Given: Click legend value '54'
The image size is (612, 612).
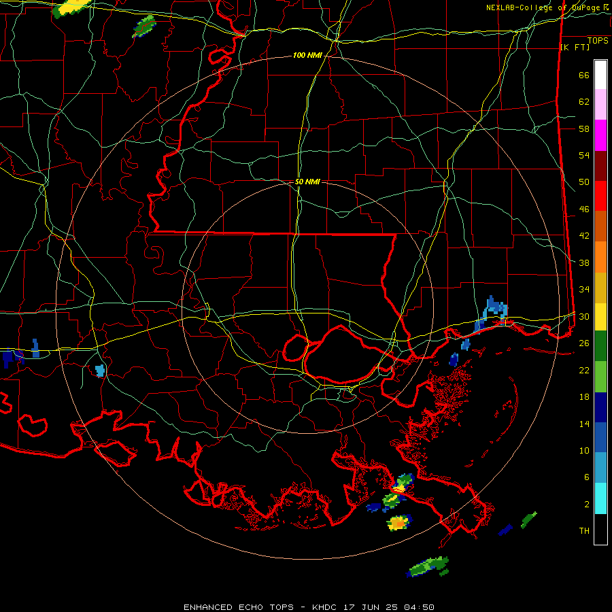Looking at the screenshot, I should 584,156.
